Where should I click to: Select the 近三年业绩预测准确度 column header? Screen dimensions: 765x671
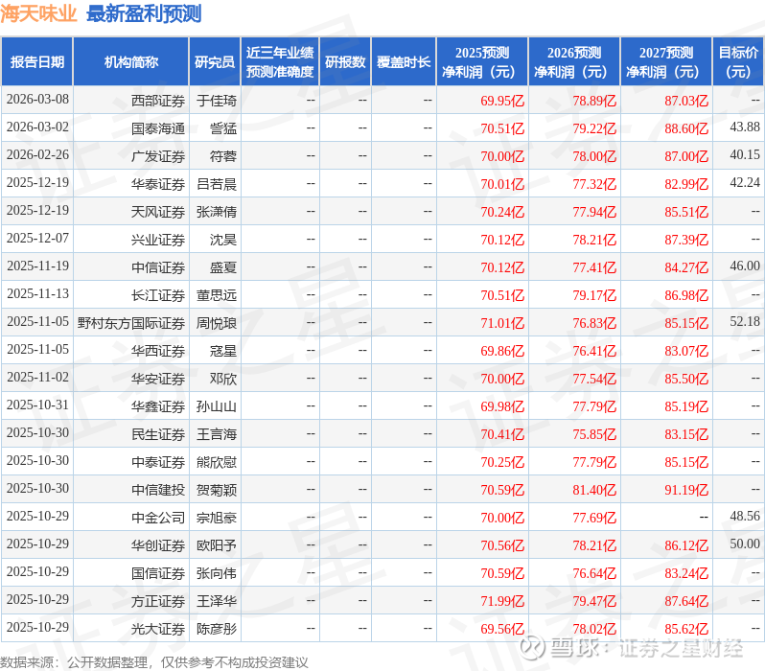click(280, 62)
